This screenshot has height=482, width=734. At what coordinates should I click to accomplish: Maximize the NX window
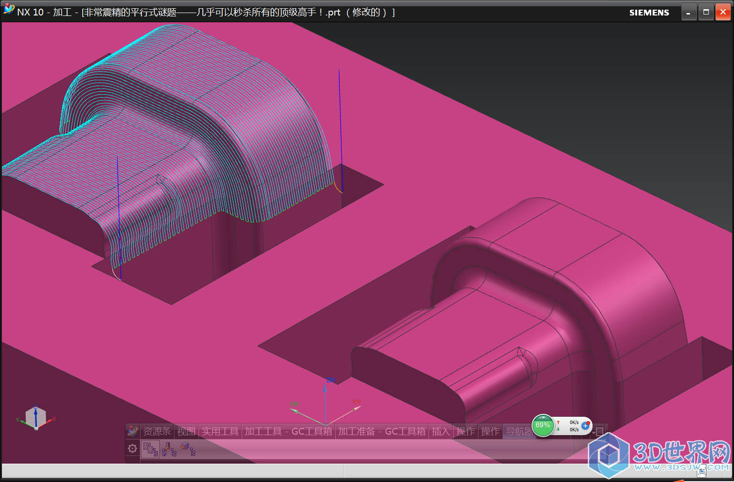pyautogui.click(x=706, y=12)
